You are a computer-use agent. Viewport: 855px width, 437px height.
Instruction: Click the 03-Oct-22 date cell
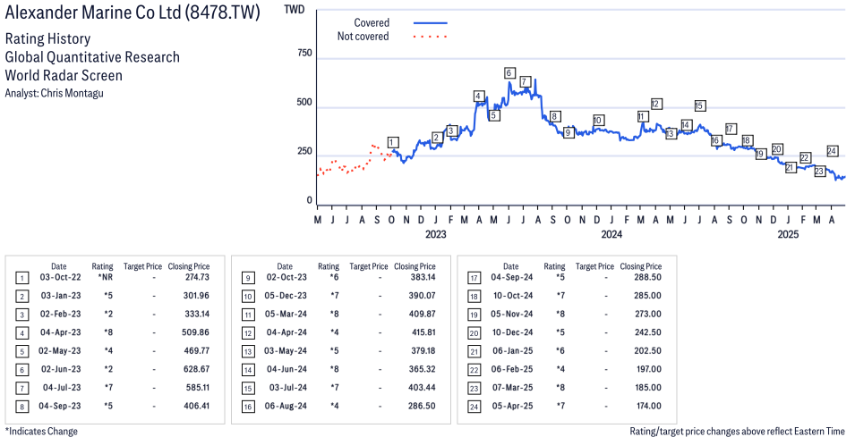(60, 277)
